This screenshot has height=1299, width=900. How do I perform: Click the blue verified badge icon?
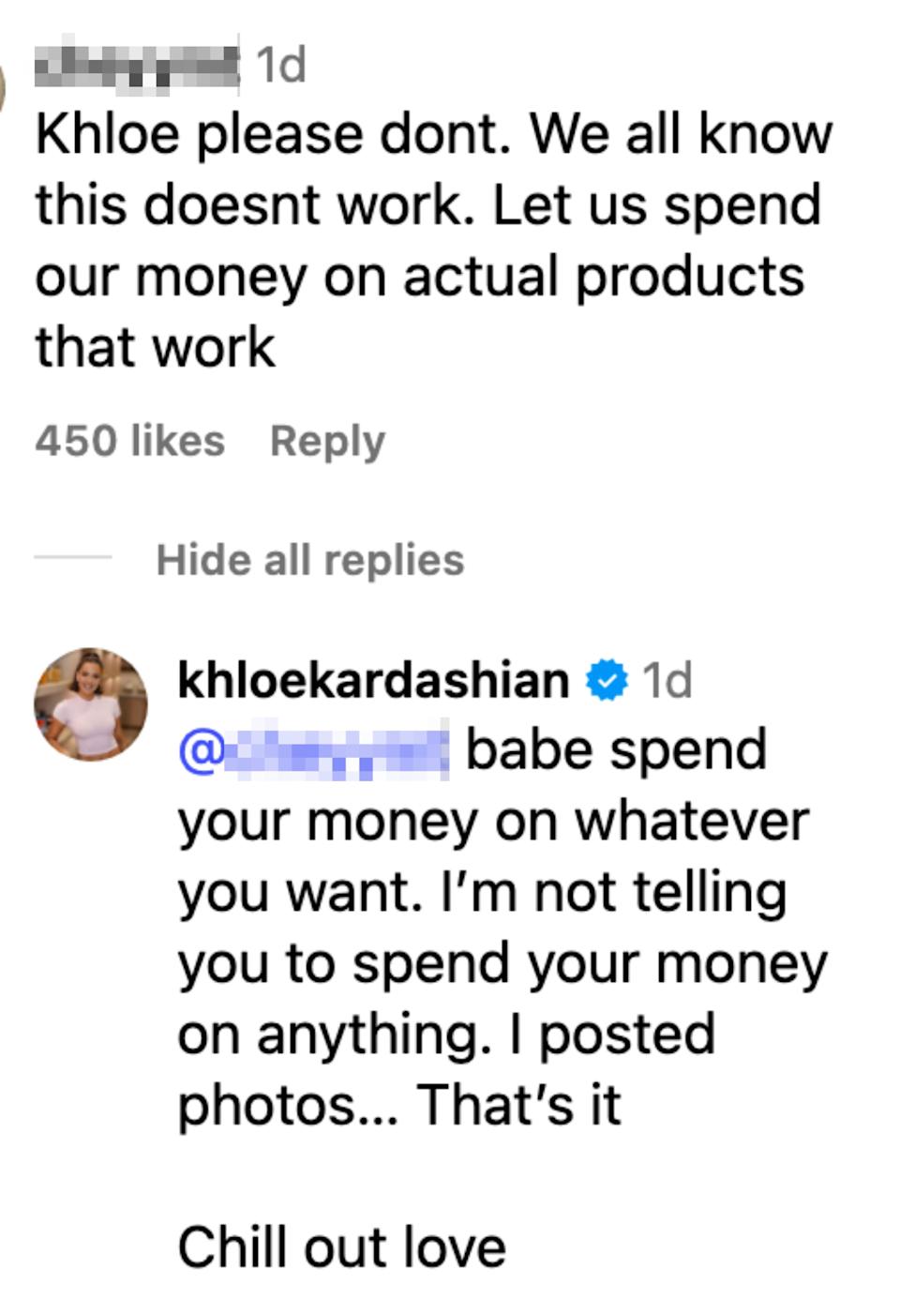(x=606, y=680)
